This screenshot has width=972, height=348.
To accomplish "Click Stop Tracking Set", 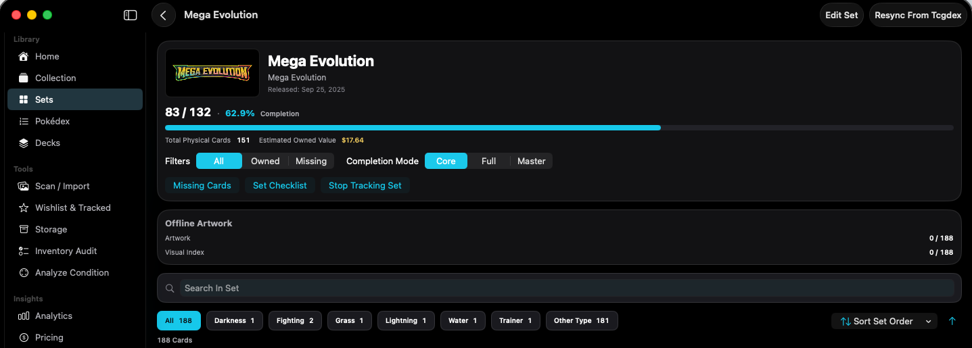I will click(x=365, y=185).
